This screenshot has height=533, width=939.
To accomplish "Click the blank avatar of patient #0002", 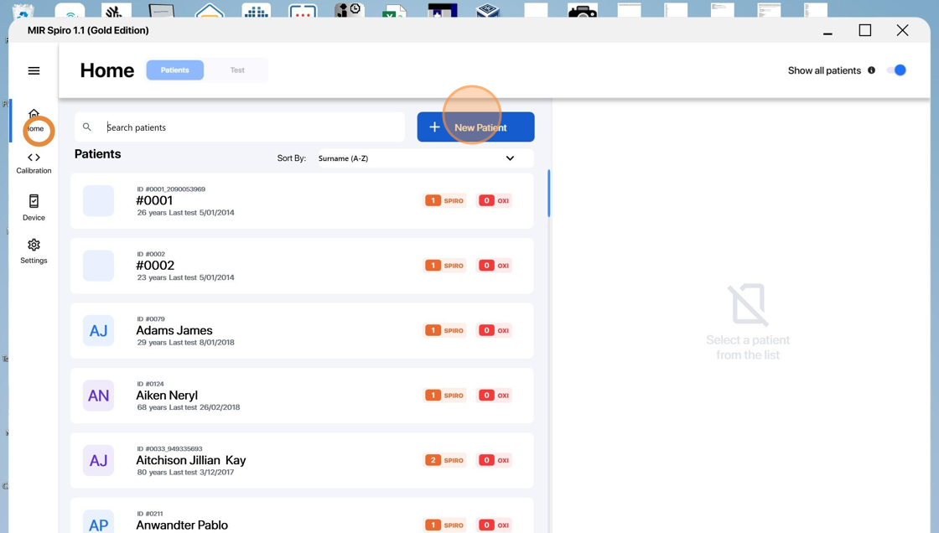I will tap(98, 266).
